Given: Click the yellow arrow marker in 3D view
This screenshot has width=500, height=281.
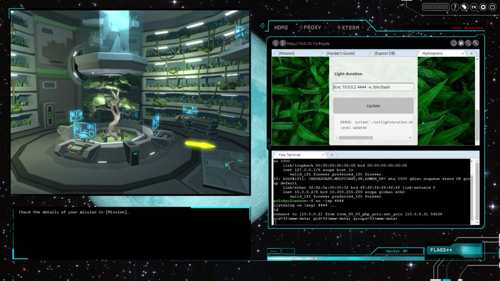Looking at the screenshot, I should coord(200,145).
